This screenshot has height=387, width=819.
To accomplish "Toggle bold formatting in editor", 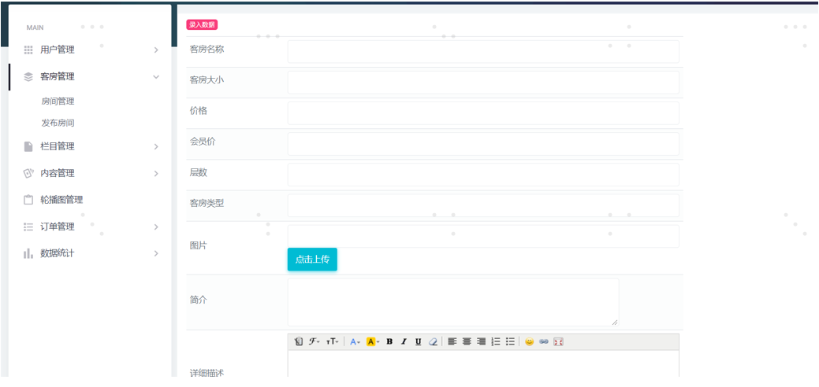I will [389, 341].
